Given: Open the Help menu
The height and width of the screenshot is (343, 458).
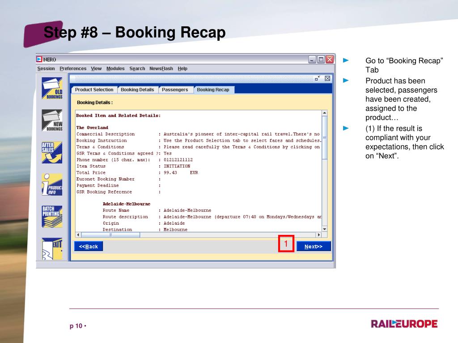Looking at the screenshot, I should tap(182, 68).
